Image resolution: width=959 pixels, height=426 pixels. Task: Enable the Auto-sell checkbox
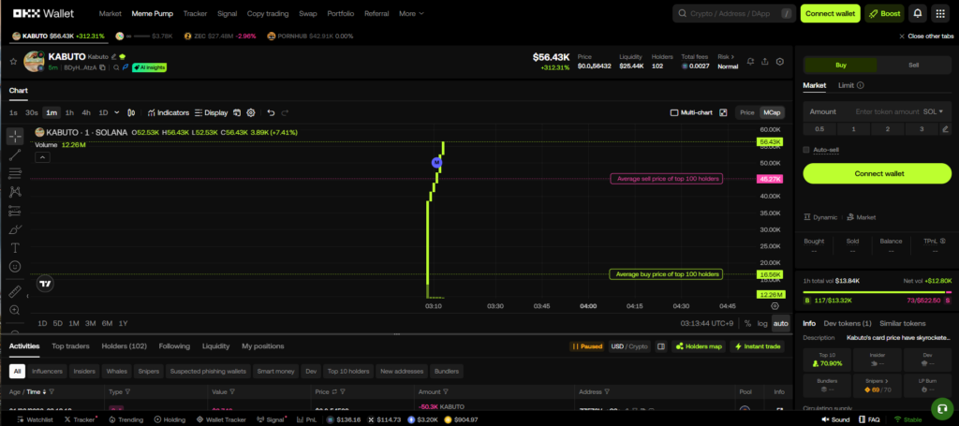pyautogui.click(x=807, y=149)
